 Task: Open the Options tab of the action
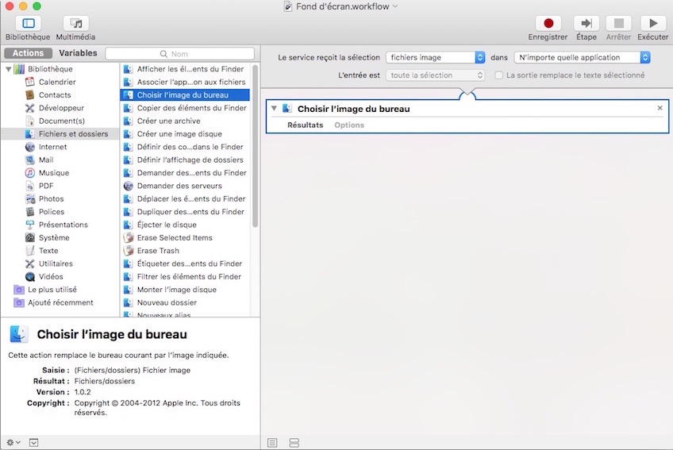click(349, 125)
